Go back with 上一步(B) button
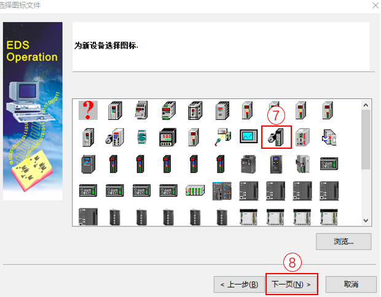Image resolution: width=381 pixels, height=297 pixels. click(239, 284)
